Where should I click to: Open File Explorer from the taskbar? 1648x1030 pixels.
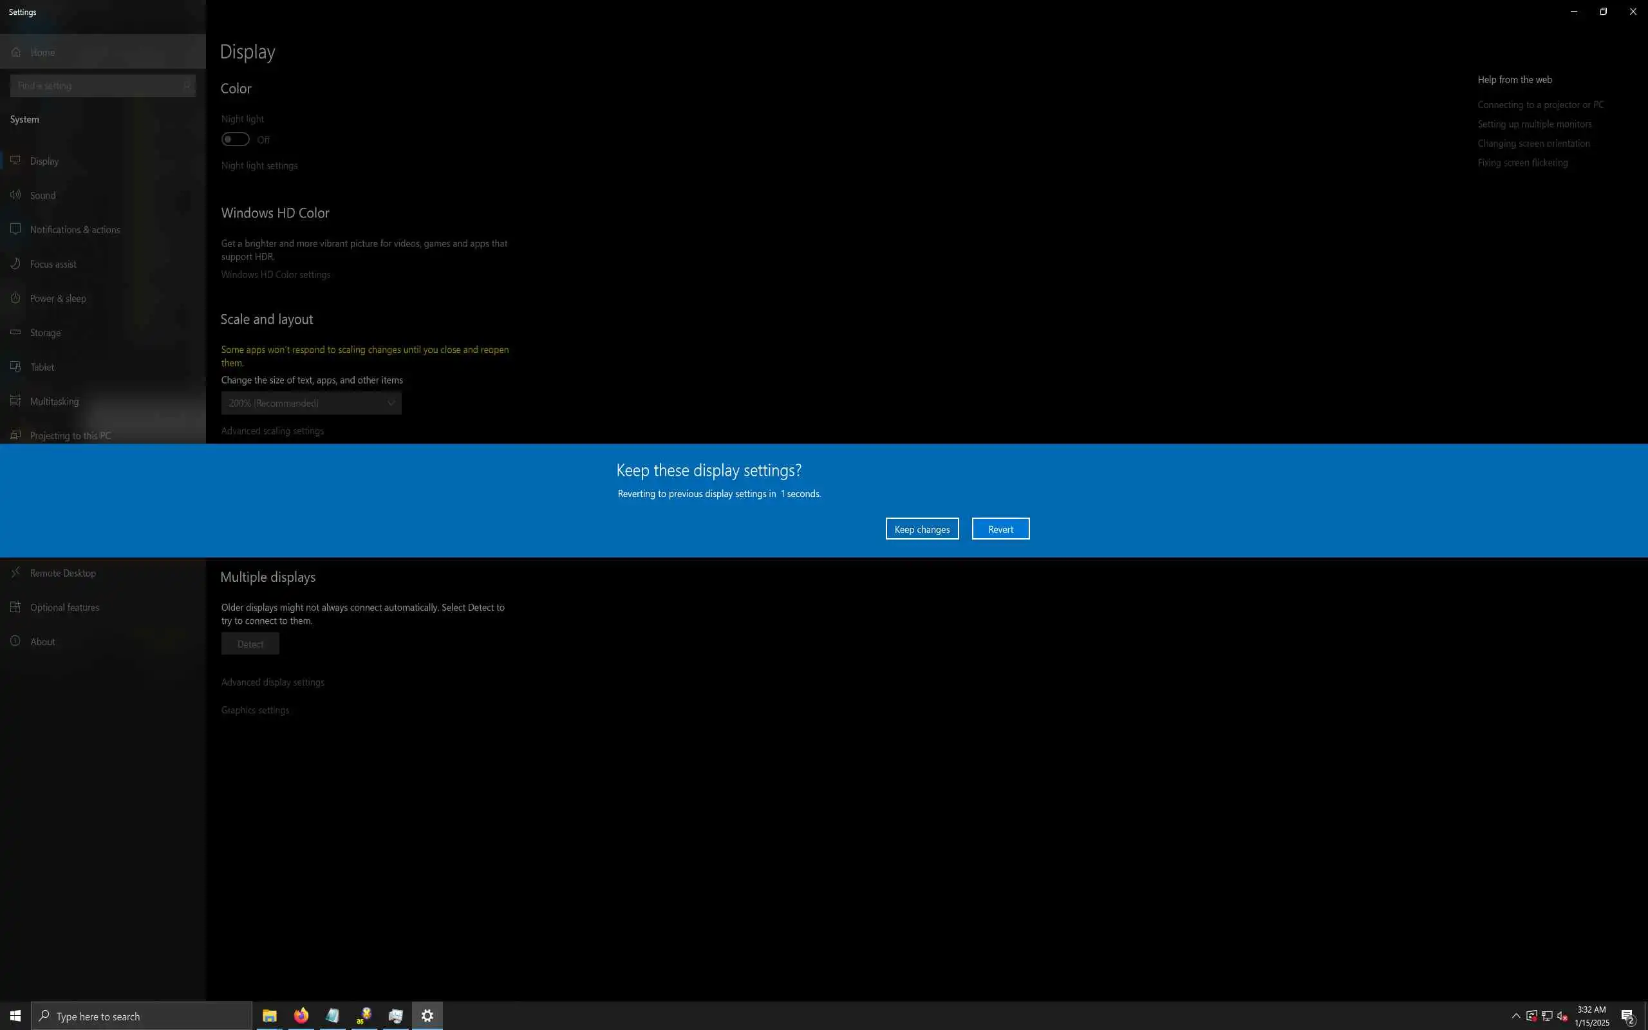(x=270, y=1016)
